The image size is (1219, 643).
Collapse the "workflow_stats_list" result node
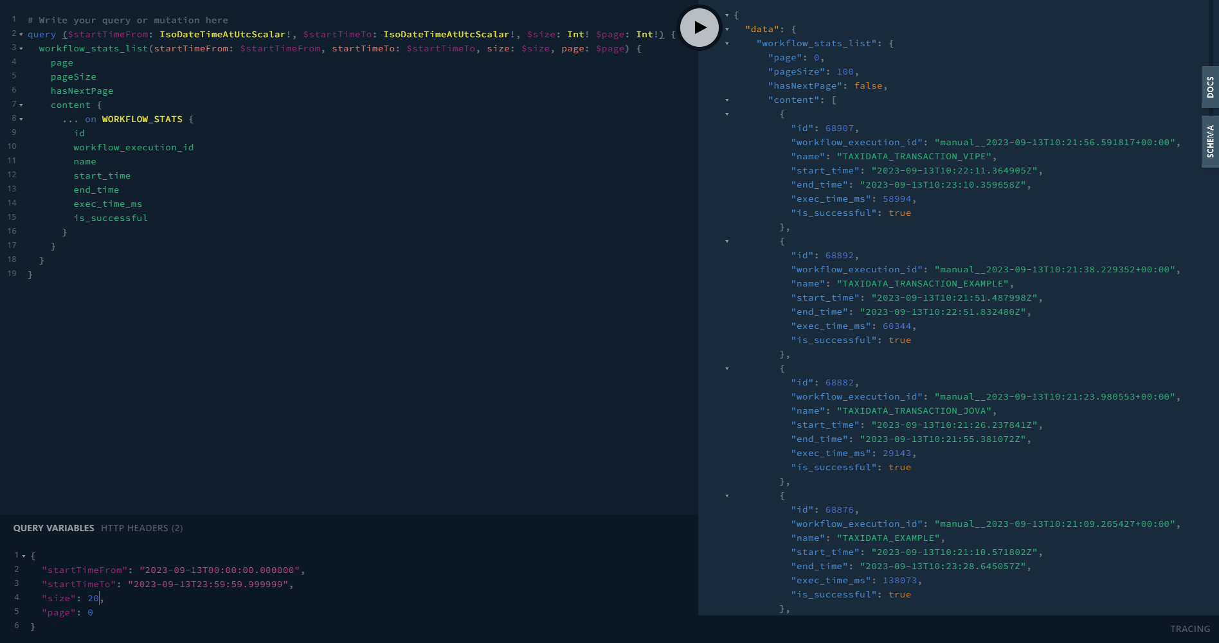pyautogui.click(x=727, y=44)
